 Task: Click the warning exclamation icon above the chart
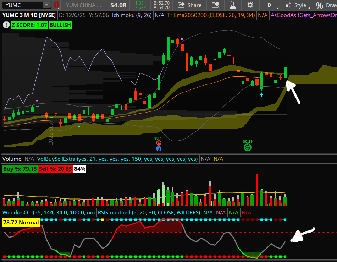point(6,25)
